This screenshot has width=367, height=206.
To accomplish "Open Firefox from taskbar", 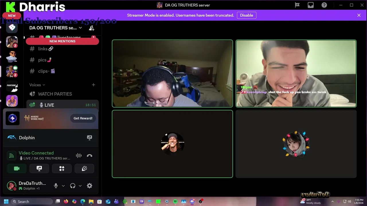I will click(x=66, y=201).
